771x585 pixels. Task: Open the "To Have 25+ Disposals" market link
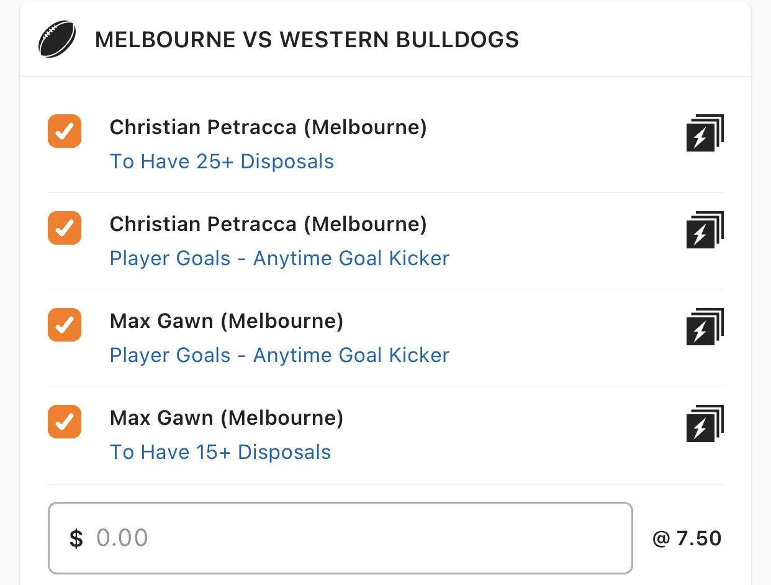pyautogui.click(x=222, y=161)
